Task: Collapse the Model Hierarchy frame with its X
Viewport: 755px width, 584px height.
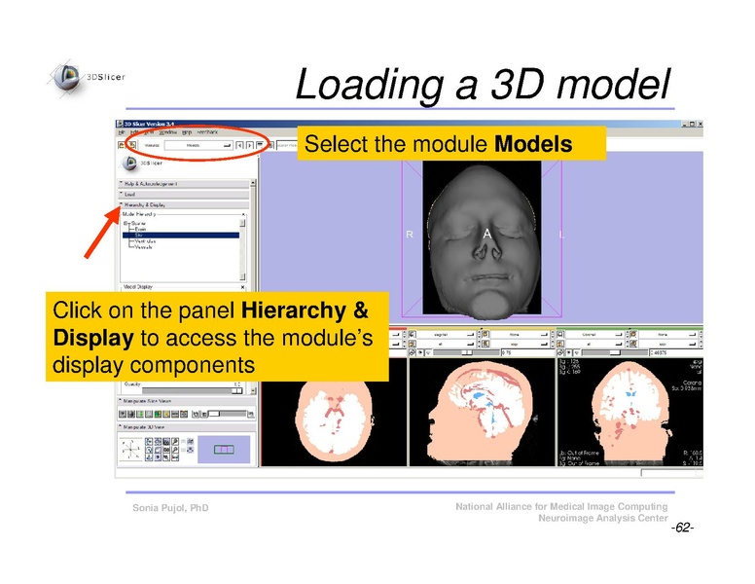Action: (243, 214)
